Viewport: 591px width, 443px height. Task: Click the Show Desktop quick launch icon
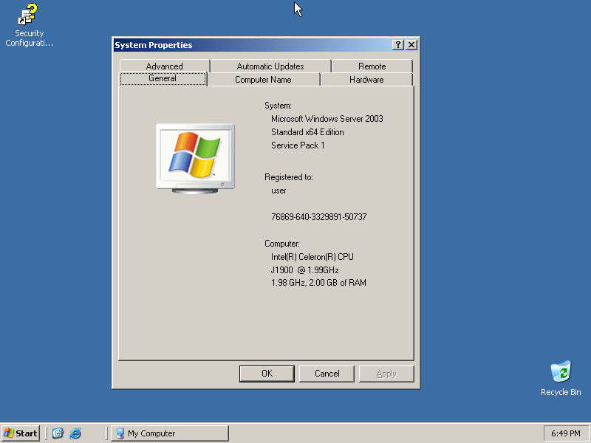click(58, 433)
